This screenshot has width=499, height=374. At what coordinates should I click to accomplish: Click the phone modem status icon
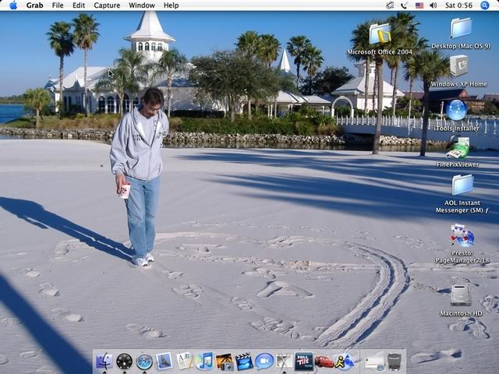click(x=405, y=5)
